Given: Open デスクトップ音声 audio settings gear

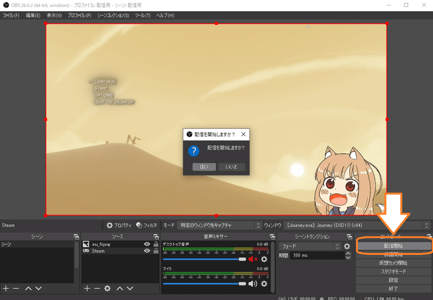Looking at the screenshot, I should [x=264, y=259].
